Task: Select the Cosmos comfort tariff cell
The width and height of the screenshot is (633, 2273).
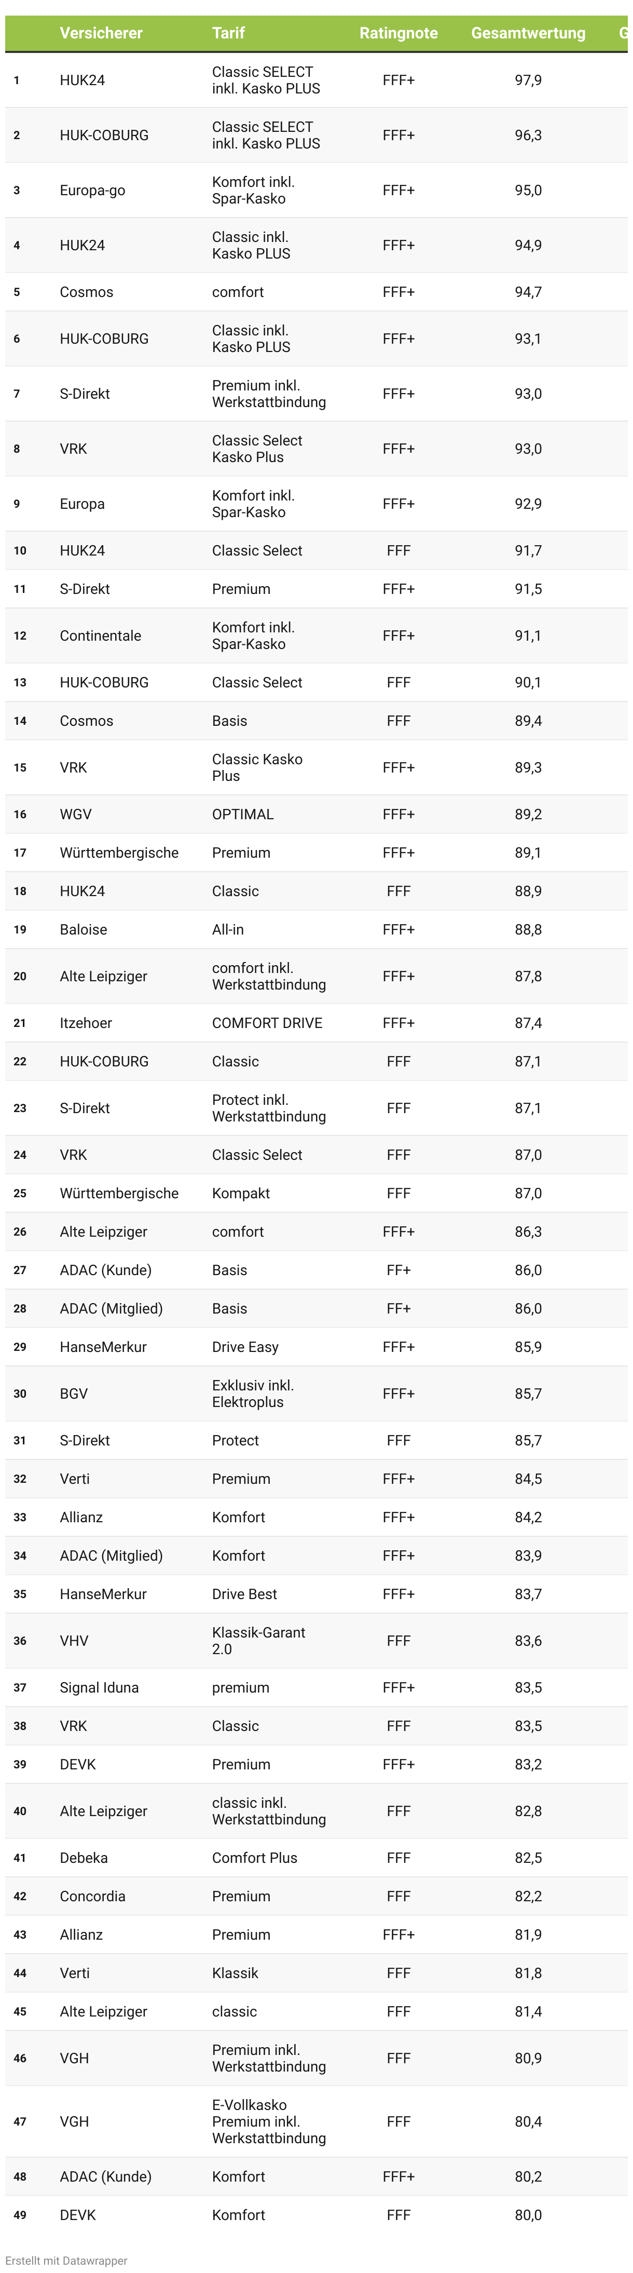Action: click(238, 292)
